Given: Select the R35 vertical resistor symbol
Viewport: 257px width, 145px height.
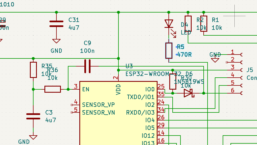Looking at the screenshot, I should 33,70.
